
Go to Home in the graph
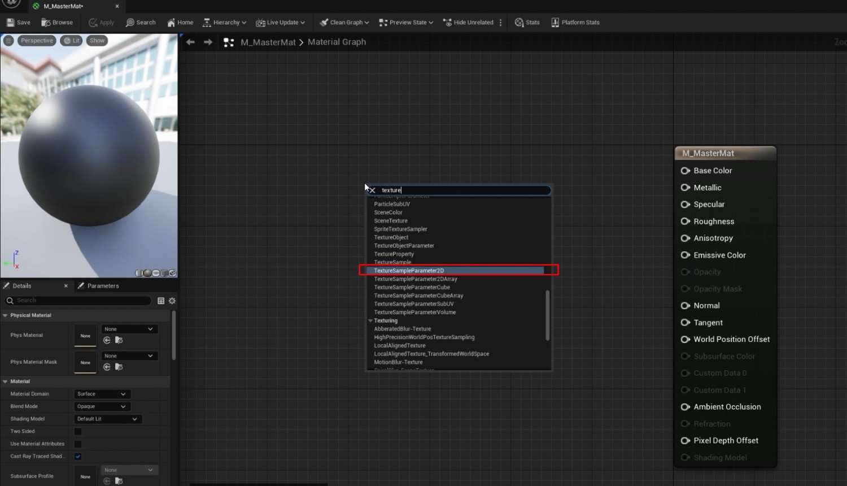180,23
